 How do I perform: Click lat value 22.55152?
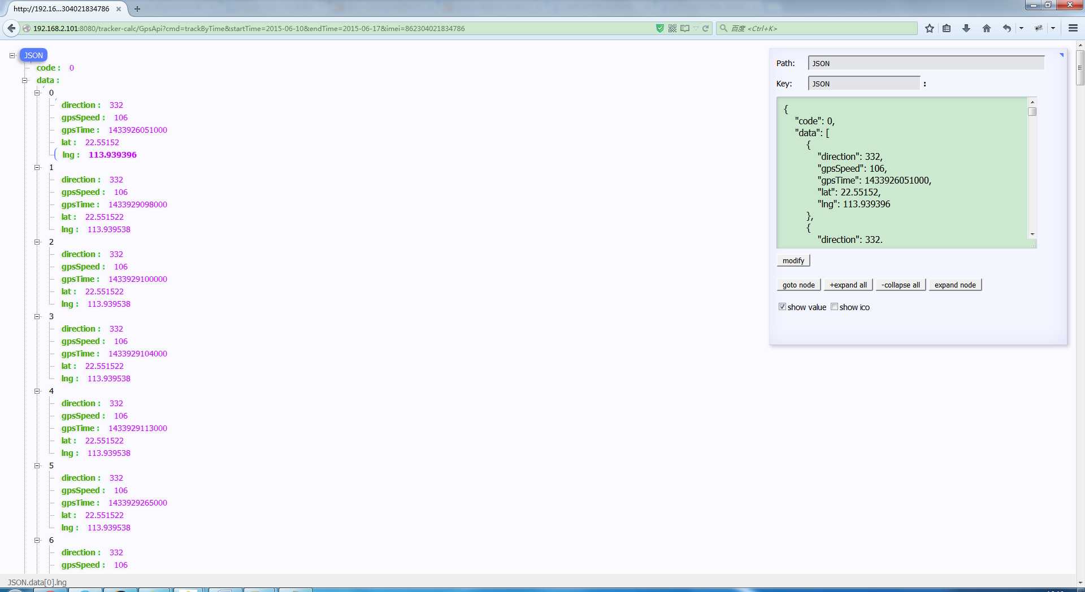click(102, 142)
